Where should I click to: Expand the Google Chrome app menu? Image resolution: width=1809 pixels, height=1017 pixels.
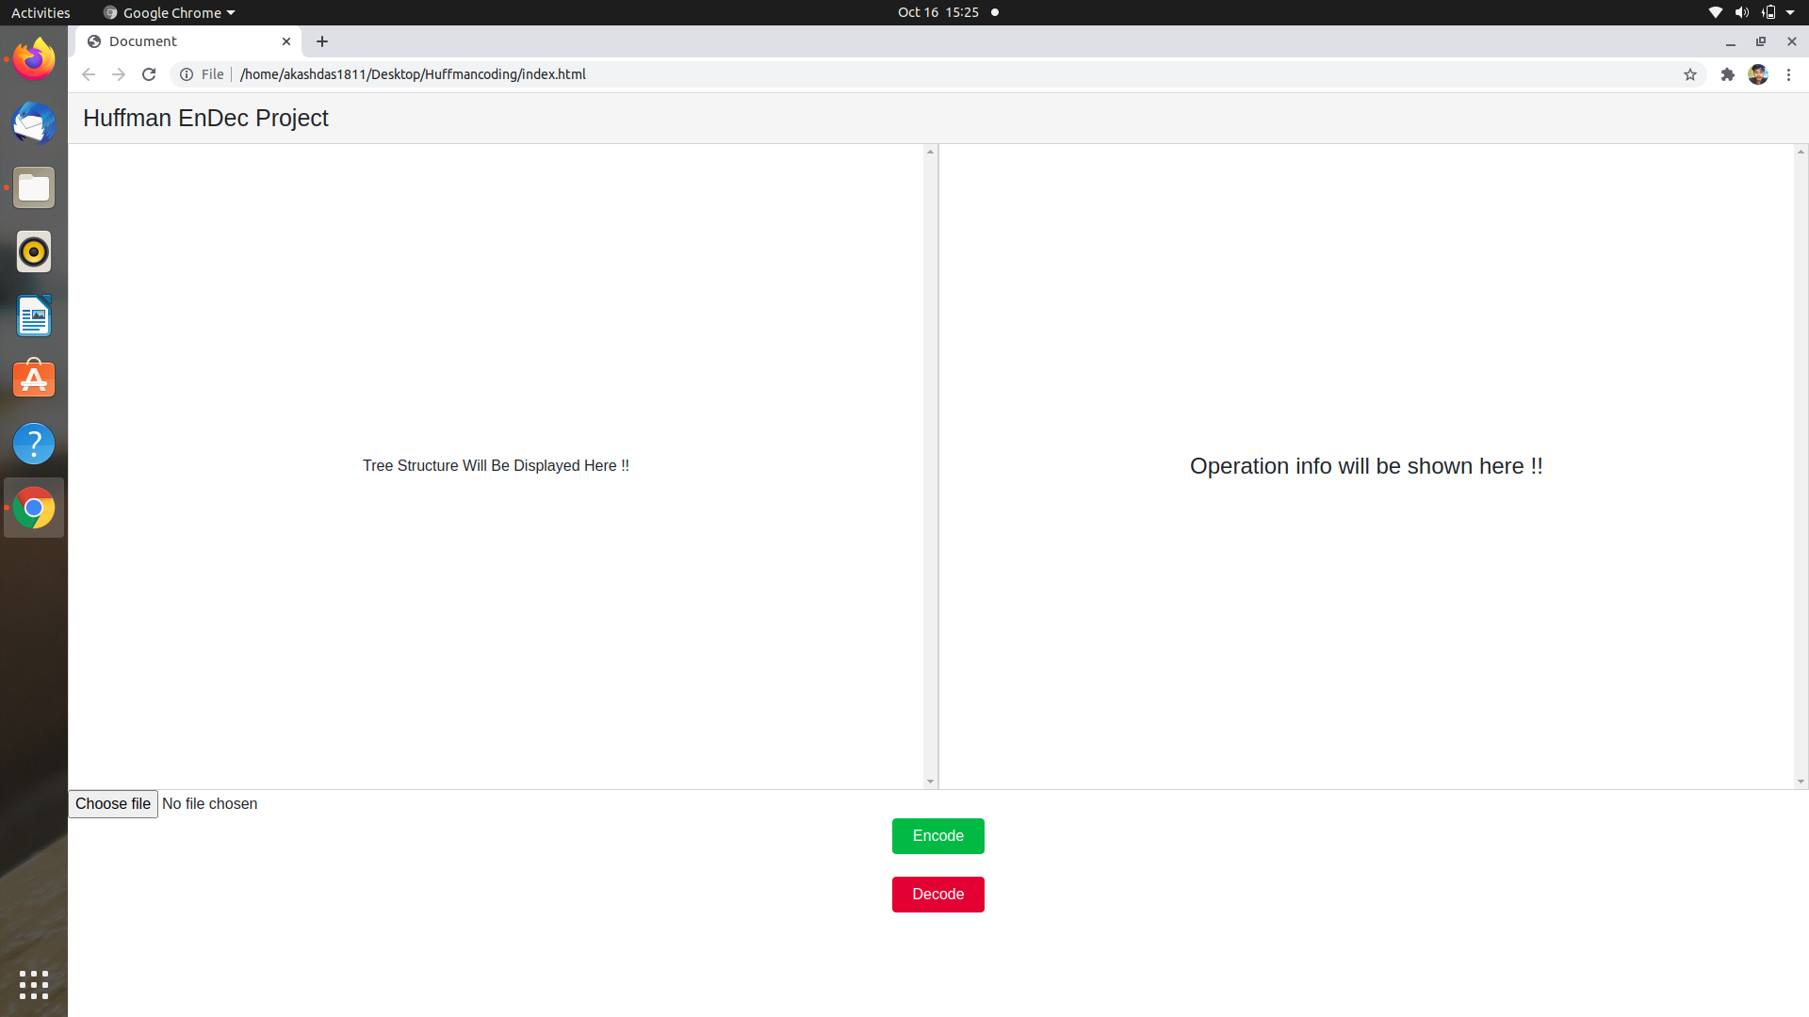pos(170,12)
